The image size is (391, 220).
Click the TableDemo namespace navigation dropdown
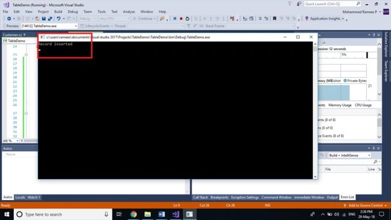point(19,41)
